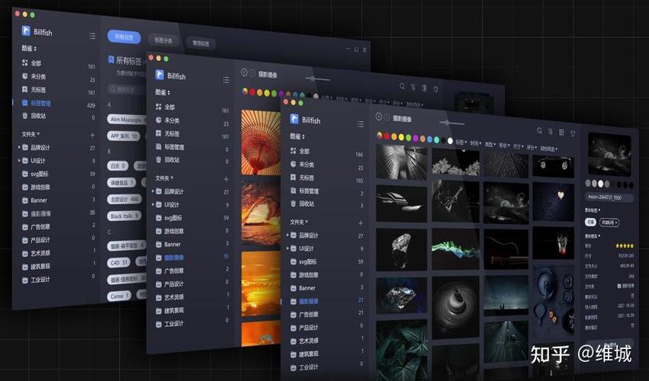Set five-star rating in front window details
The image size is (649, 381).
pos(625,245)
